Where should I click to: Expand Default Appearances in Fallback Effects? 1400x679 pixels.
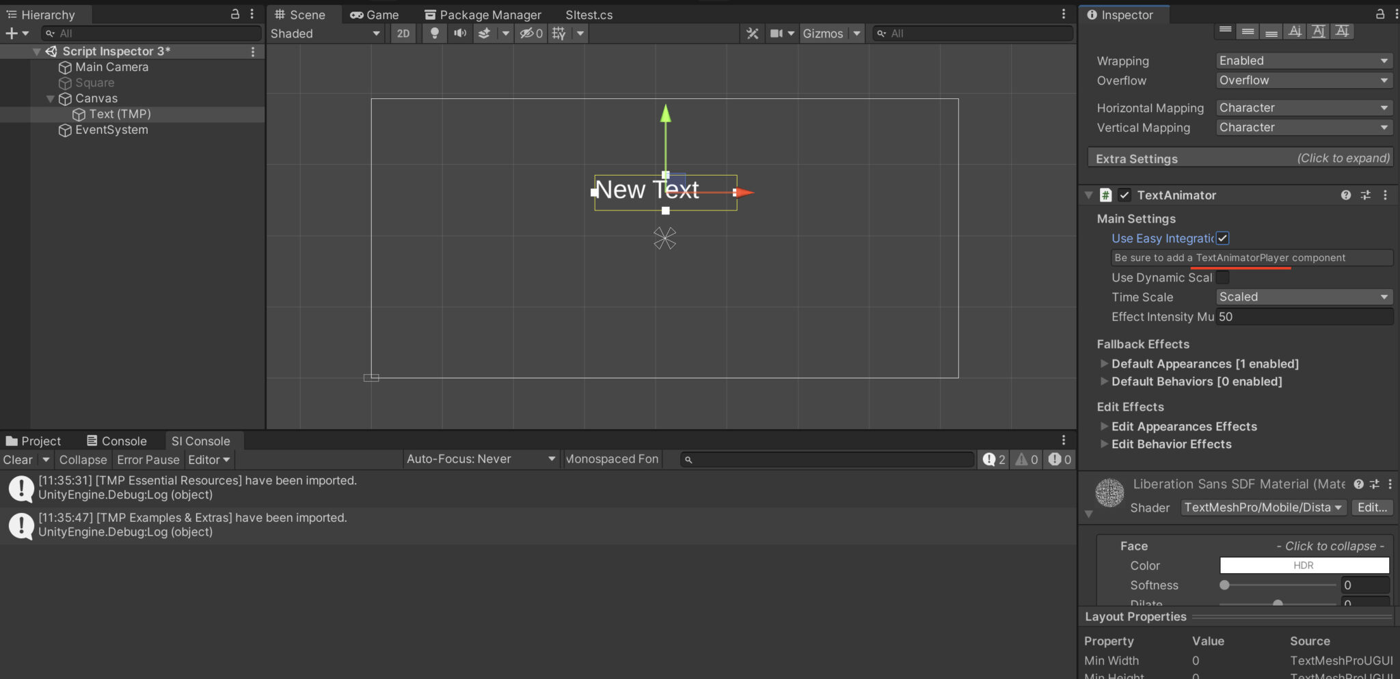(1106, 363)
